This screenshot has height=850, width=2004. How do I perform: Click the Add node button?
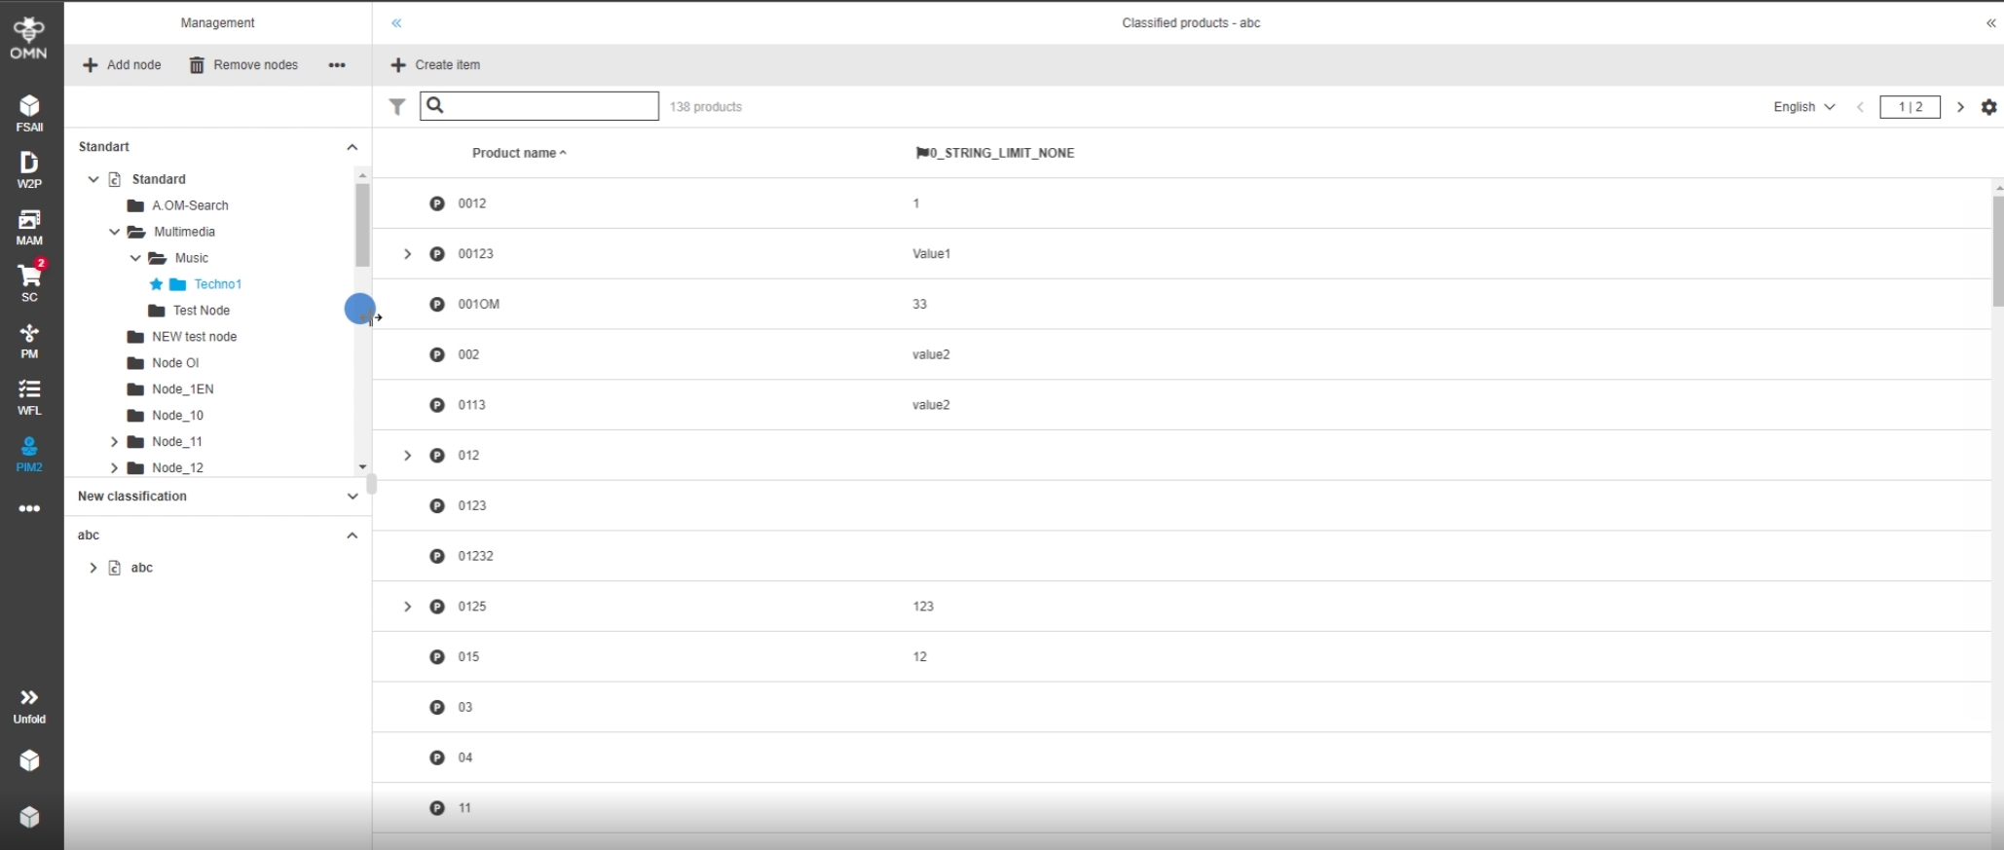point(122,65)
